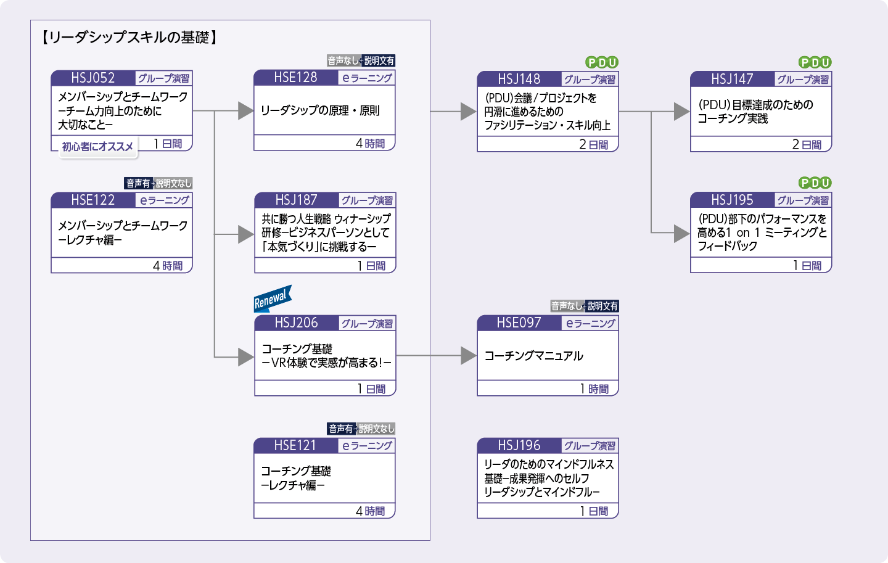
Task: Click the 4時間 duration on HSE128
Action: pyautogui.click(x=371, y=144)
